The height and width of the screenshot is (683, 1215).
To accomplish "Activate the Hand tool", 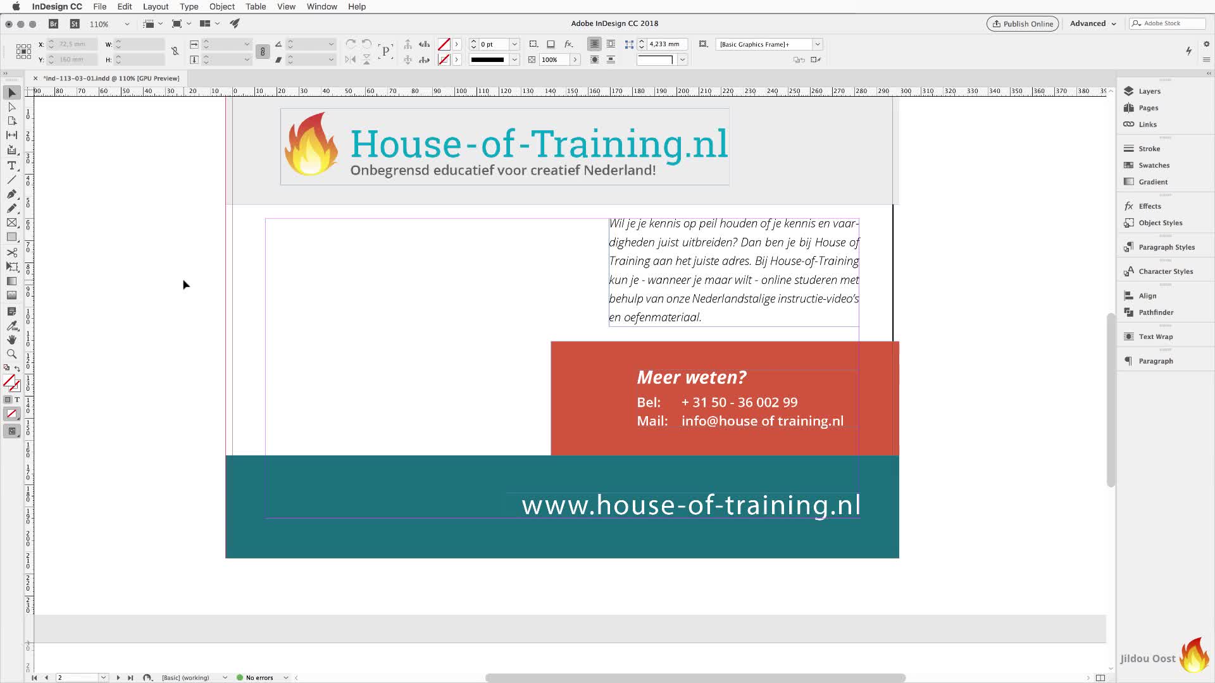I will (11, 340).
